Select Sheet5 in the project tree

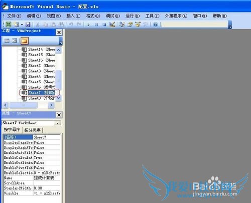point(38,82)
